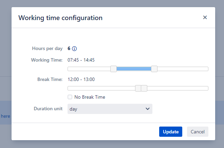Close the Working time configuration dialog
The image size is (224, 148).
(x=205, y=17)
